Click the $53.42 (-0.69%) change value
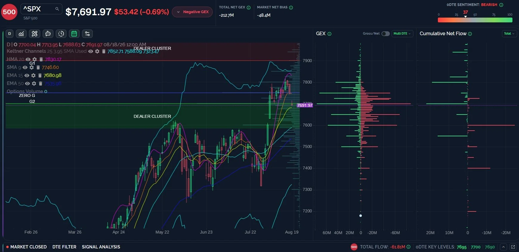Screen dimensions: 519x252 [x=142, y=12]
